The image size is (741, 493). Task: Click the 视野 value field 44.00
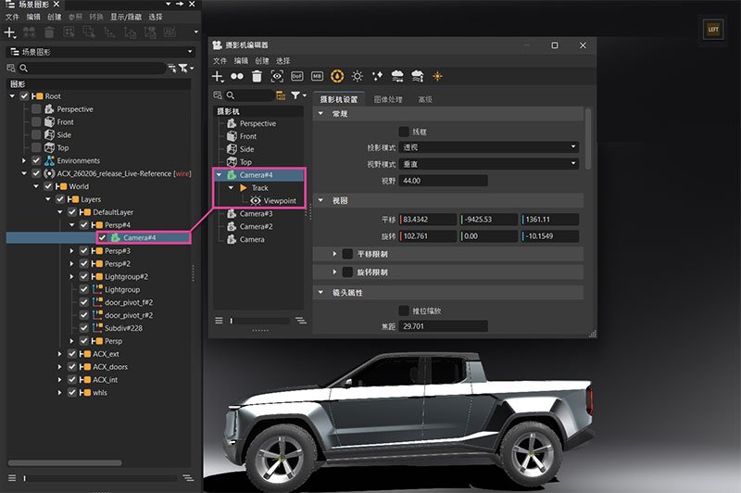[x=444, y=181]
